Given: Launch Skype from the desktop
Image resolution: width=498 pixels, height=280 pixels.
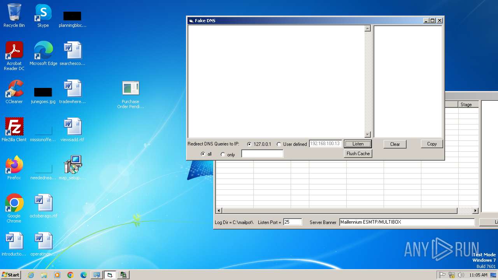Looking at the screenshot, I should pos(43,16).
